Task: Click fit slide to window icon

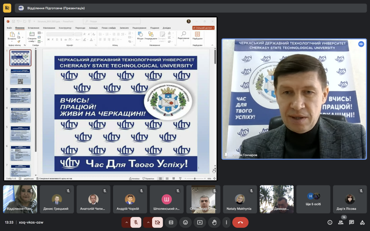Action: [x=215, y=178]
